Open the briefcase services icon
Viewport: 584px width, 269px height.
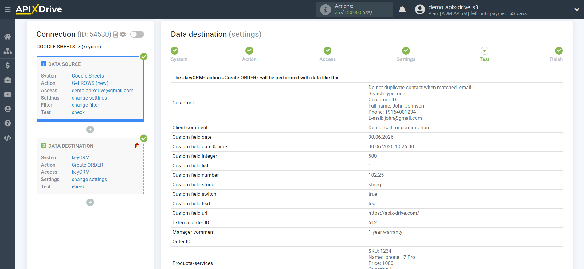point(8,80)
